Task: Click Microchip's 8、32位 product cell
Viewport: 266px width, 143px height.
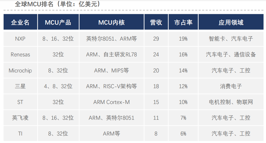Action: pyautogui.click(x=58, y=70)
